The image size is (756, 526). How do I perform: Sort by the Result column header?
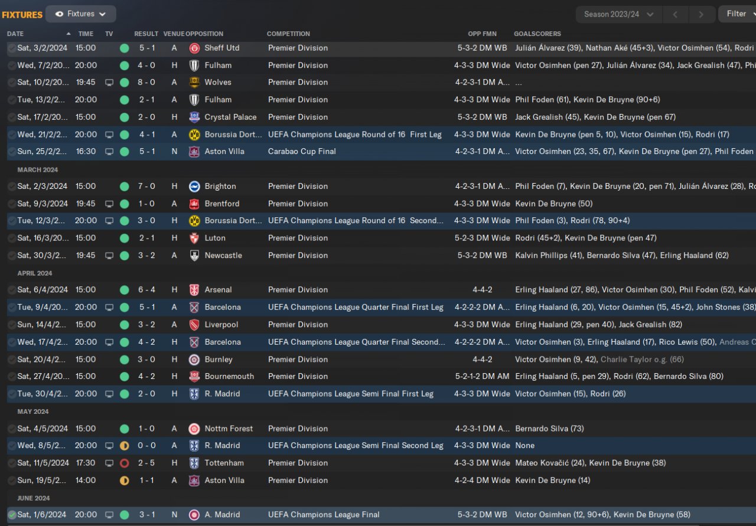click(x=146, y=34)
